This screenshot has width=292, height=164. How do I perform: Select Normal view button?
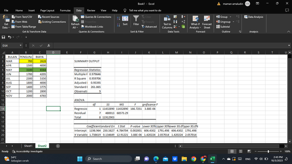coord(232,151)
